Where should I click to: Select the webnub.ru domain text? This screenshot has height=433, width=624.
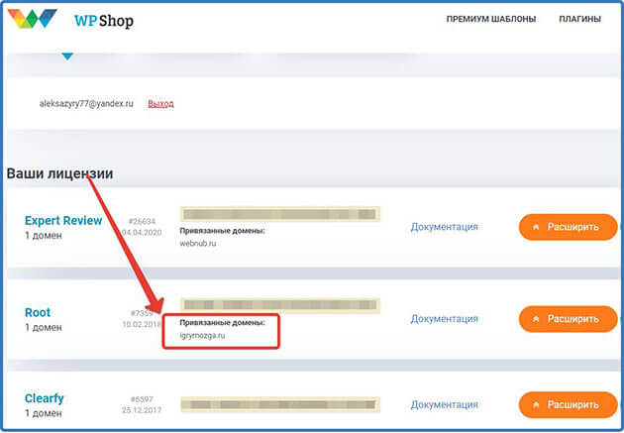pyautogui.click(x=198, y=243)
